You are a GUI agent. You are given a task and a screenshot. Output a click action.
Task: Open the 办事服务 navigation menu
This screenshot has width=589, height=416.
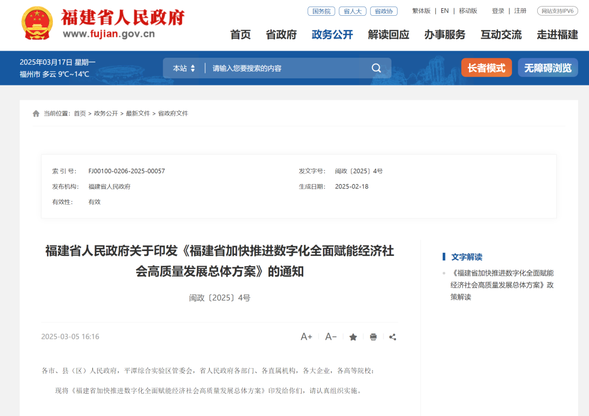coord(444,35)
